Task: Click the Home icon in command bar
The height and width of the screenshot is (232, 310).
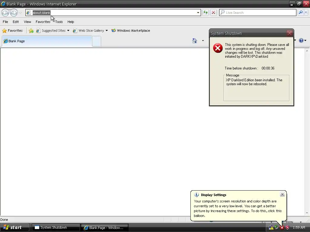Action: click(195, 41)
